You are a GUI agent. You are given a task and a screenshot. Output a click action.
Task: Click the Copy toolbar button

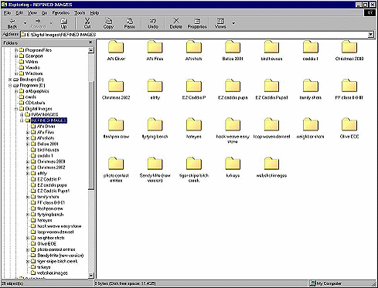coord(108,23)
